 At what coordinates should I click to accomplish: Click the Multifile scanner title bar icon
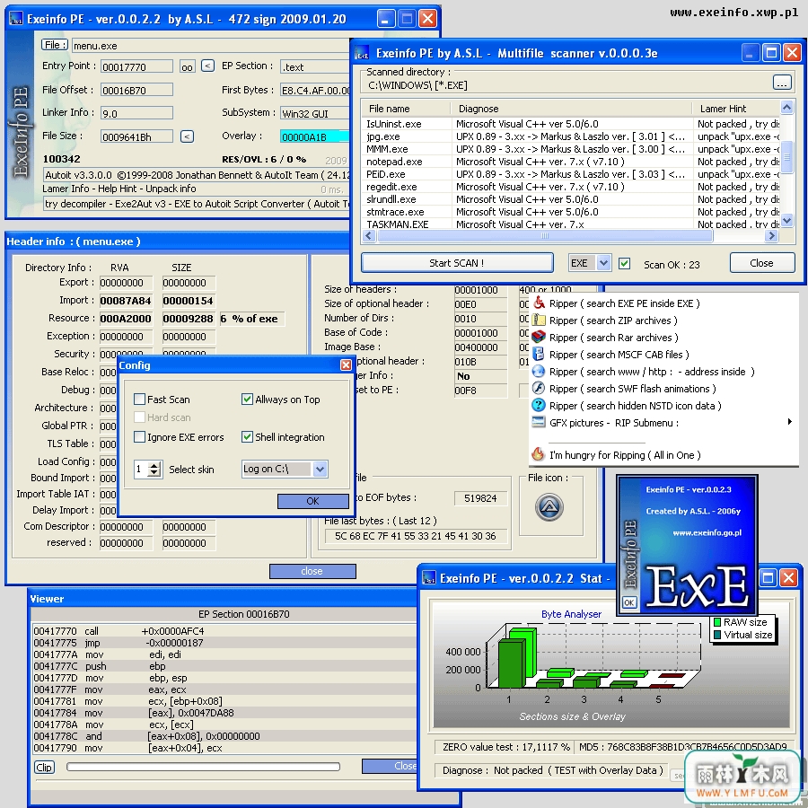point(363,53)
